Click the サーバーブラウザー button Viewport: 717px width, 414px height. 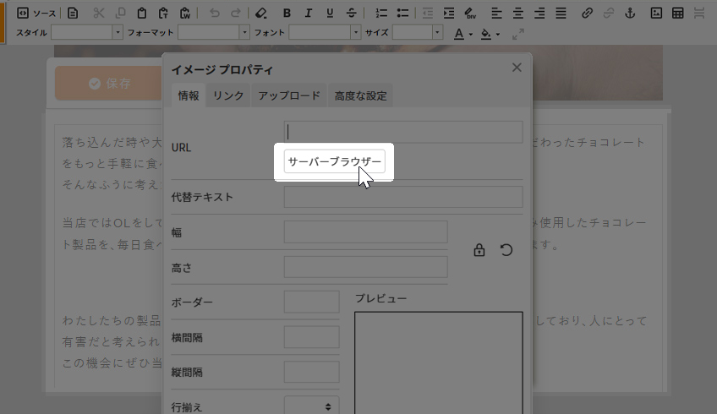pos(335,161)
